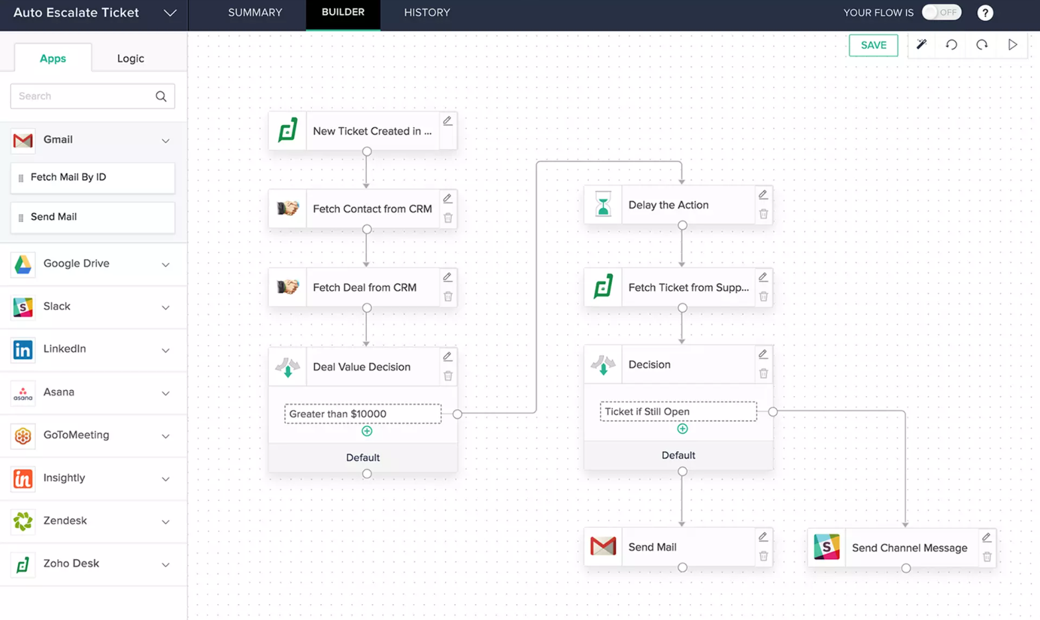Image resolution: width=1040 pixels, height=620 pixels.
Task: Expand the Zoho Desk app section
Action: click(x=166, y=564)
